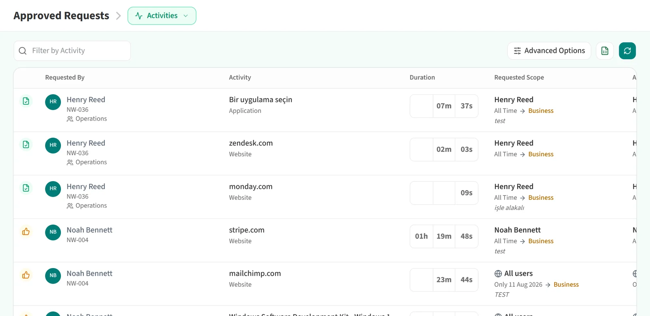Click the globe icon beside All users
The height and width of the screenshot is (316, 650).
tap(498, 274)
